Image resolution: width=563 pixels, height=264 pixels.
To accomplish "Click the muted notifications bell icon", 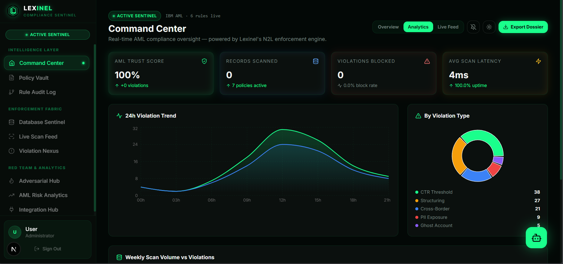I will pos(473,27).
